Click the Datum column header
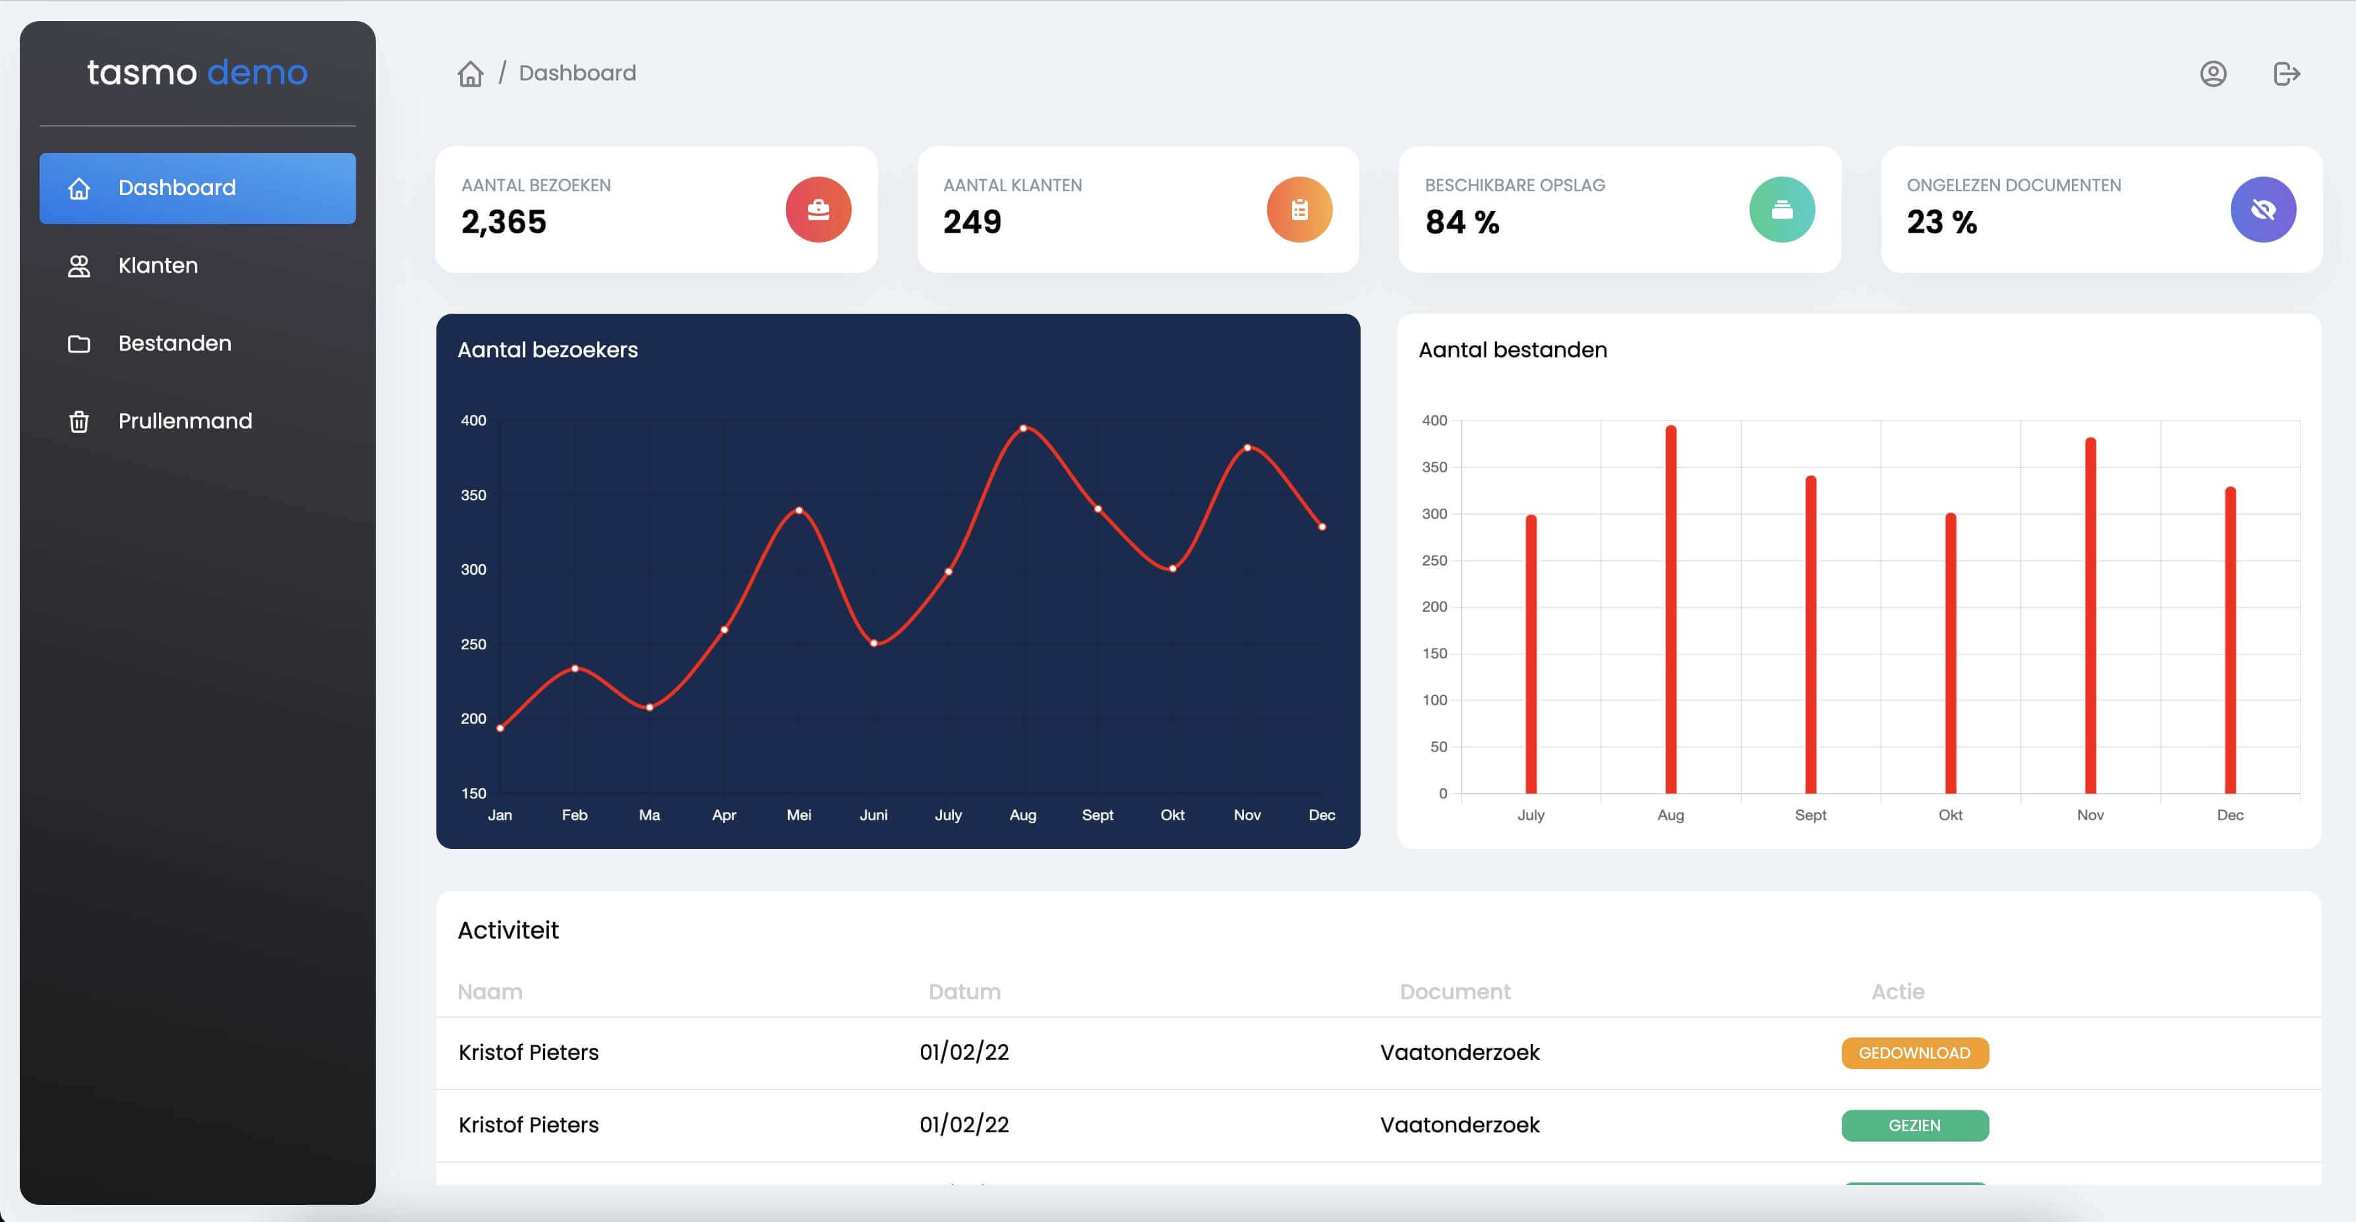 965,993
